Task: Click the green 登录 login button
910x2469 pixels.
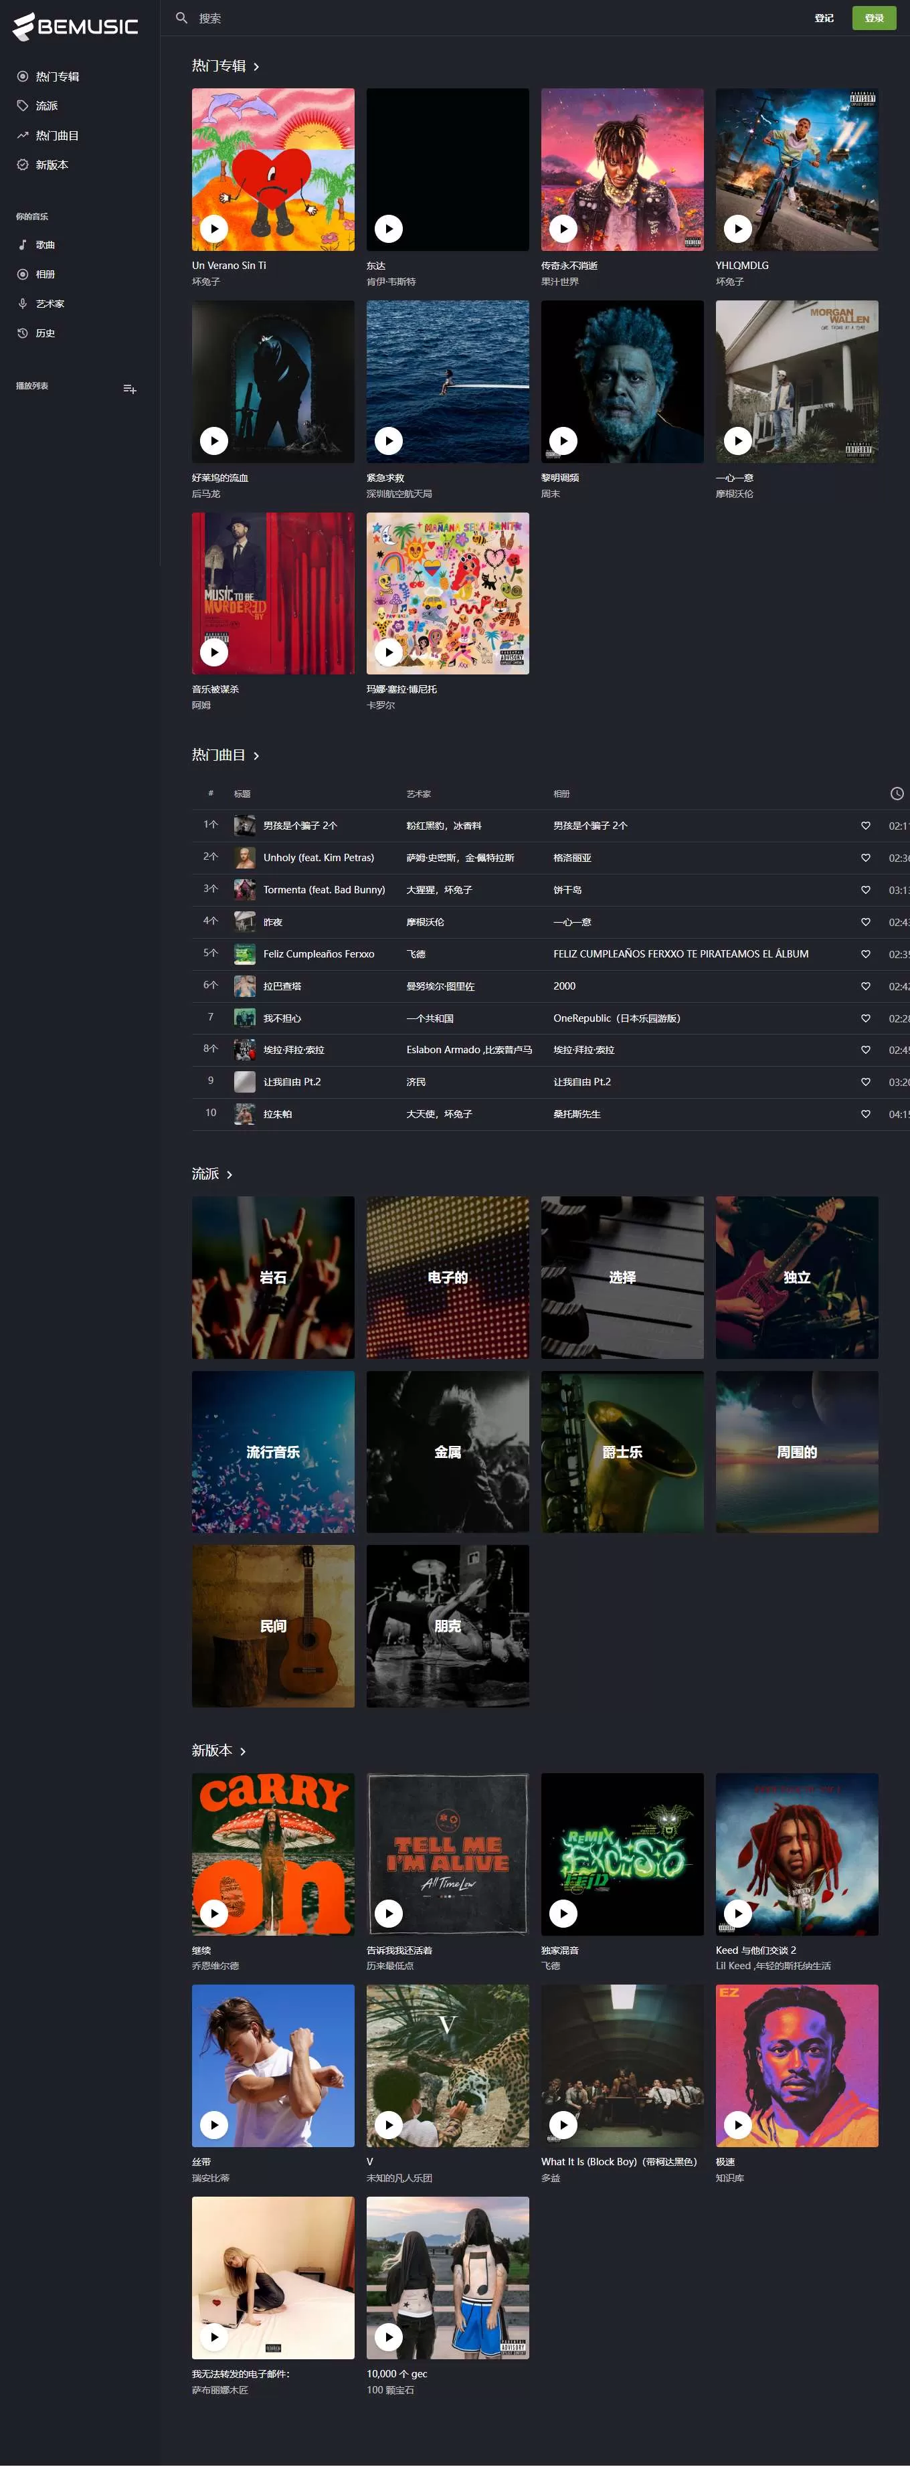Action: click(x=874, y=17)
